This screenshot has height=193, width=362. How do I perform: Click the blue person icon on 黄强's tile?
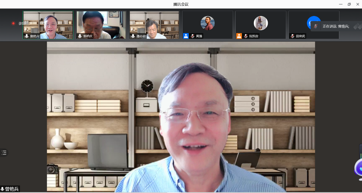click(x=186, y=36)
